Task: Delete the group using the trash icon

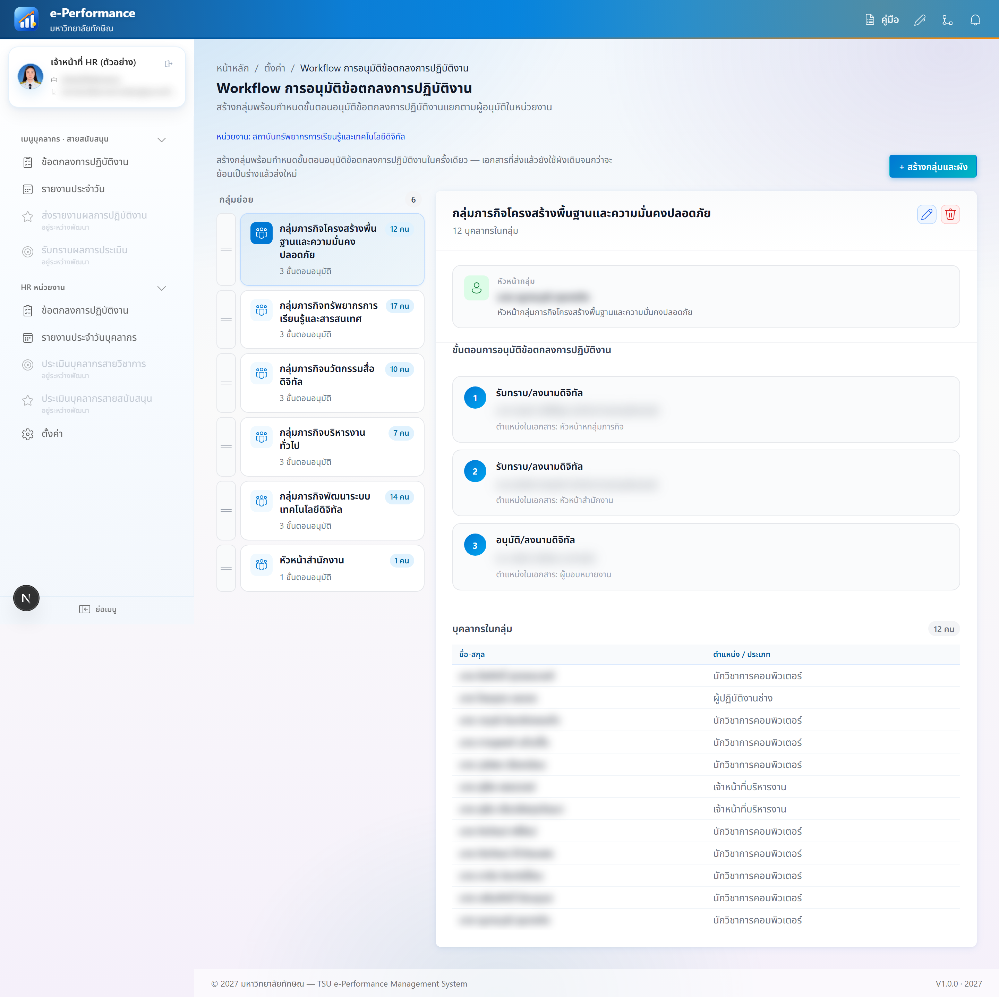Action: coord(950,214)
